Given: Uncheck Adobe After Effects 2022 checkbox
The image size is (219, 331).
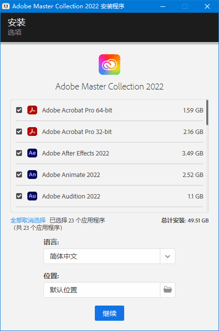Looking at the screenshot, I should (x=19, y=153).
